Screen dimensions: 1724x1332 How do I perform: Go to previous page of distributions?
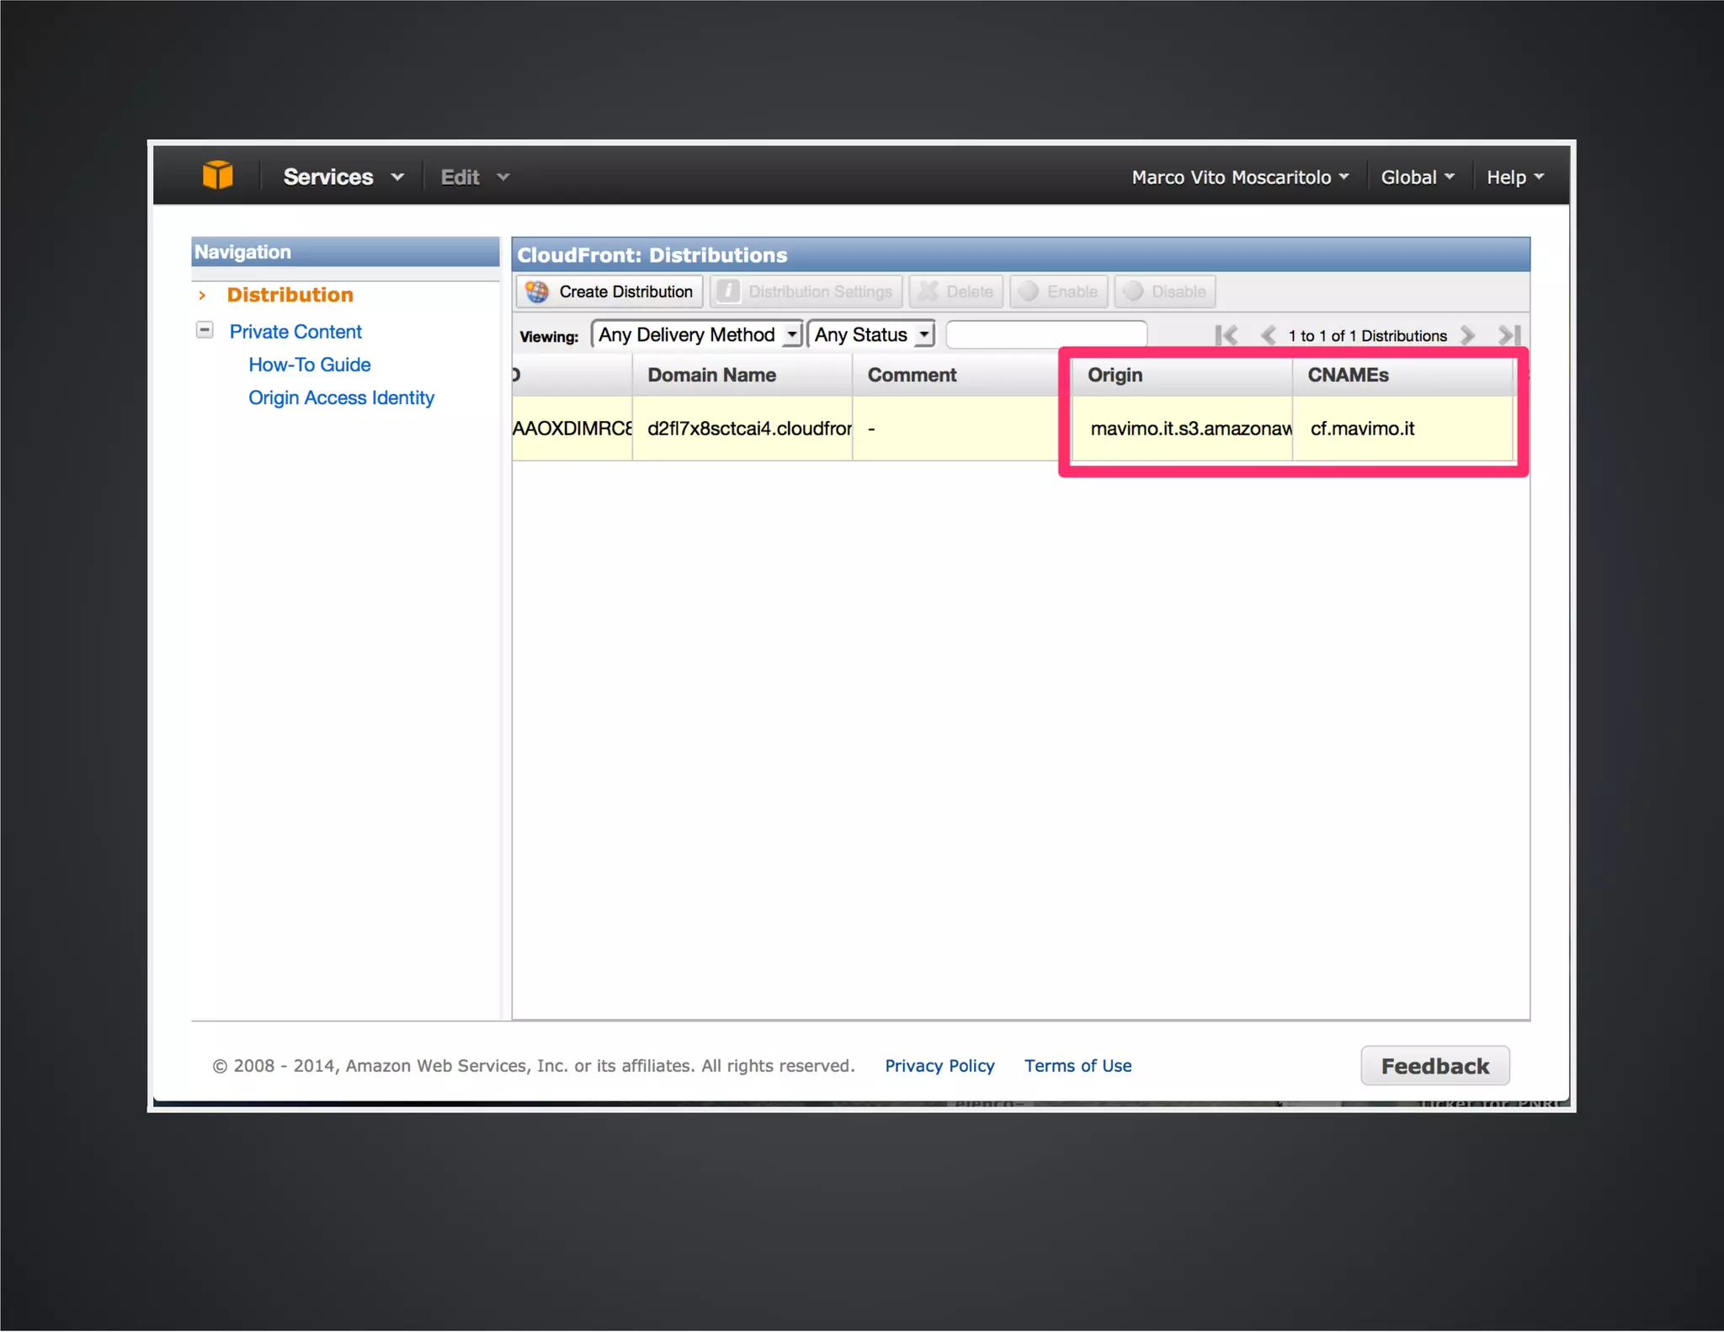point(1268,335)
